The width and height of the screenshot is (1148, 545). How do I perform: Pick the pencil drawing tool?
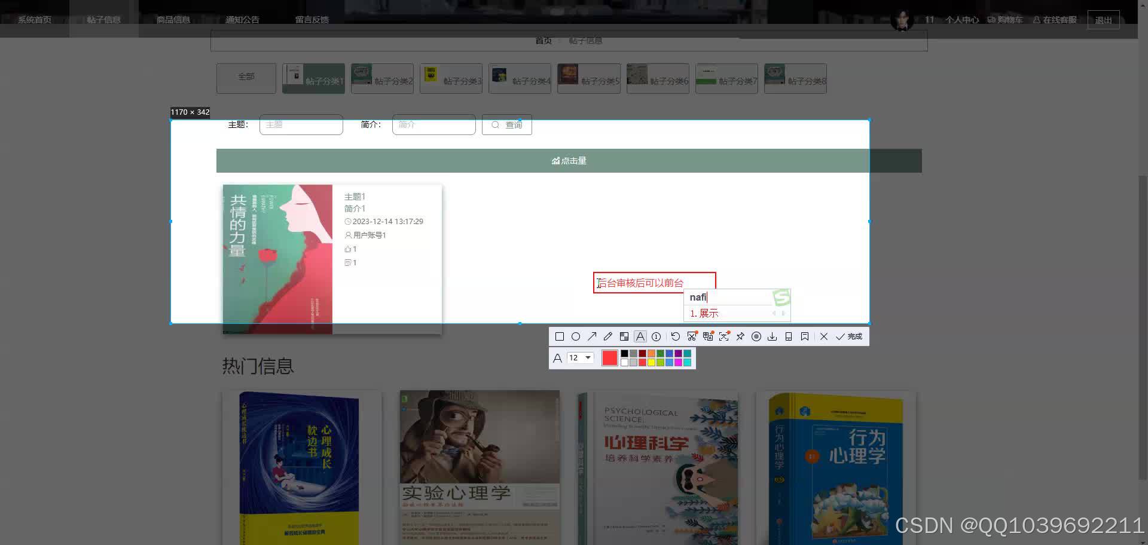pyautogui.click(x=608, y=336)
